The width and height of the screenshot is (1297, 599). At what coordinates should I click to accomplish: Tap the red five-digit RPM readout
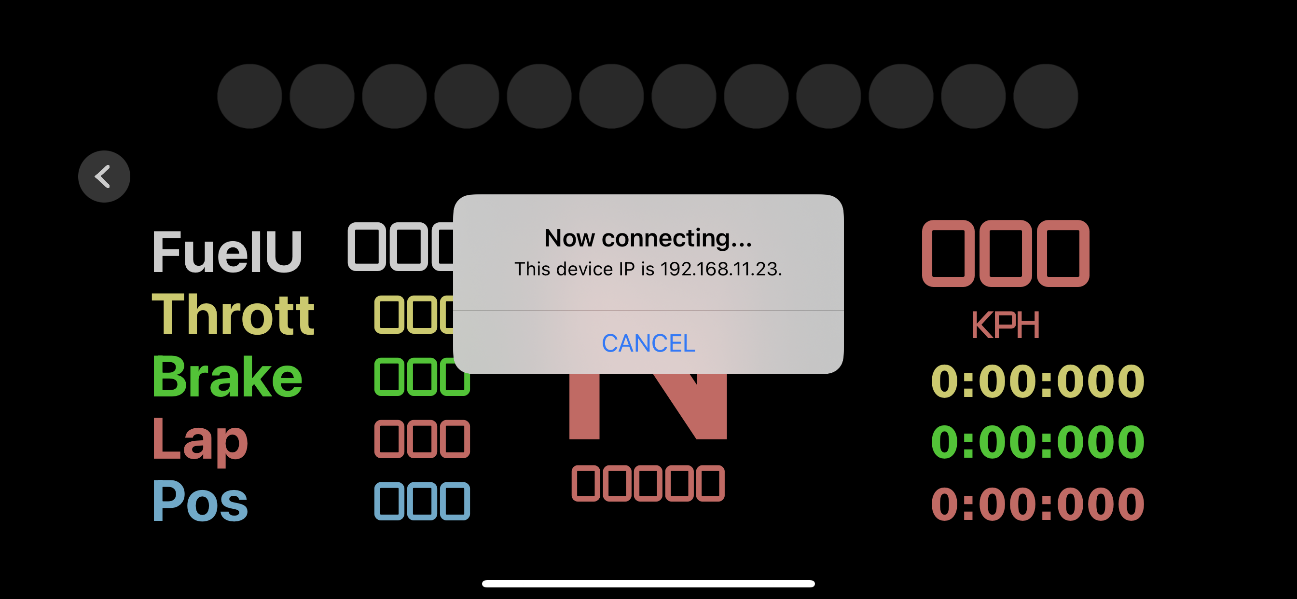point(648,484)
